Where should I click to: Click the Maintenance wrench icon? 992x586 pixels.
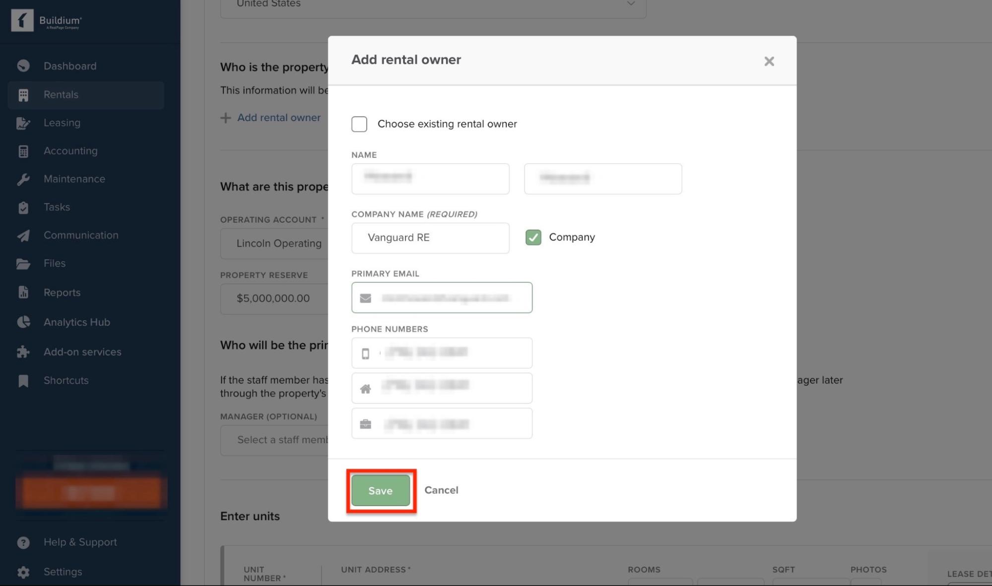23,179
